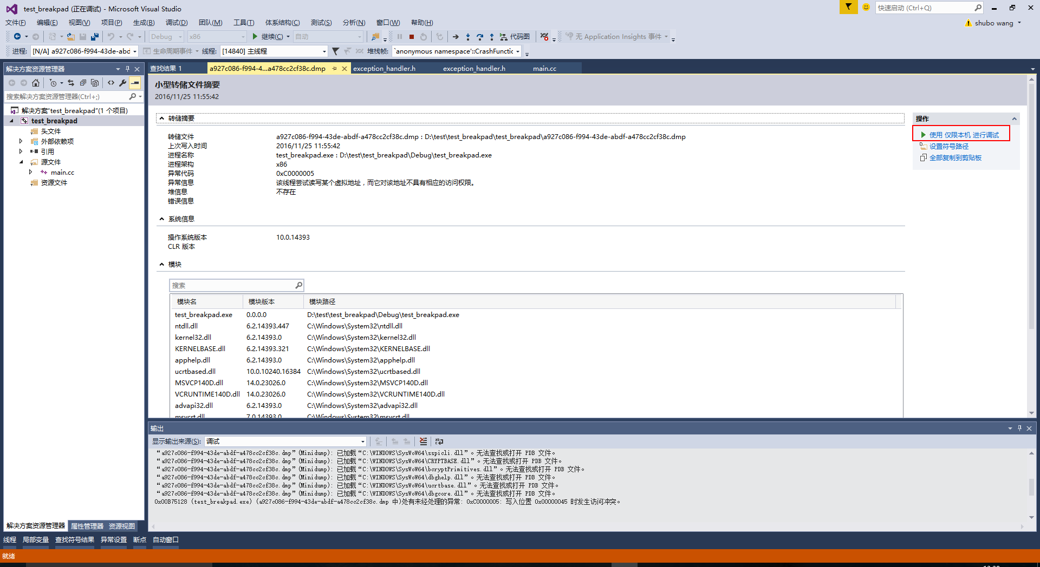Click the 模块版本 column header

tap(273, 302)
